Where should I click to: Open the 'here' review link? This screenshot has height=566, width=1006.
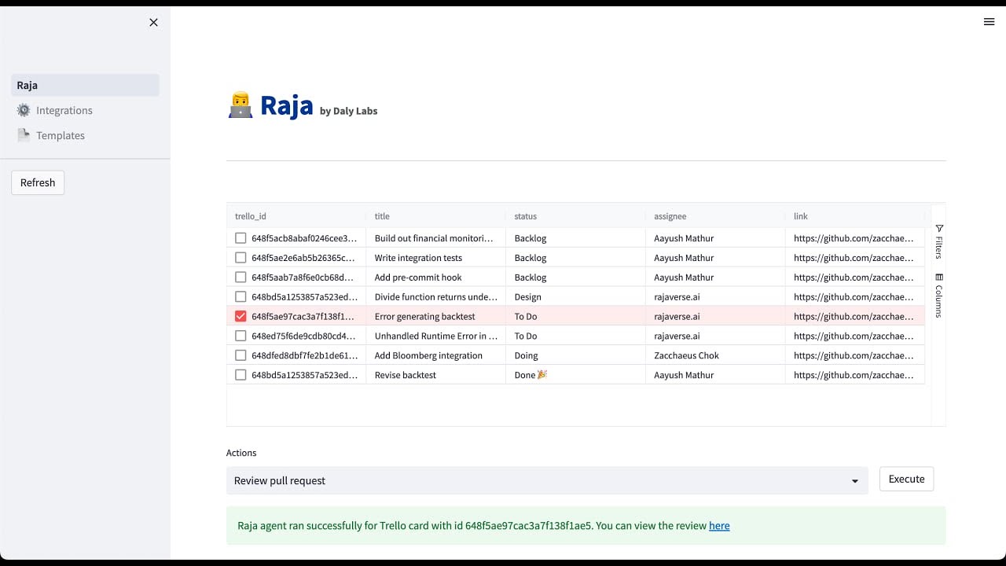[719, 526]
